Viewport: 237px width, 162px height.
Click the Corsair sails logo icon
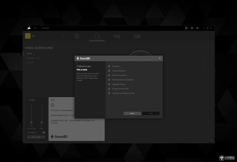(29, 28)
